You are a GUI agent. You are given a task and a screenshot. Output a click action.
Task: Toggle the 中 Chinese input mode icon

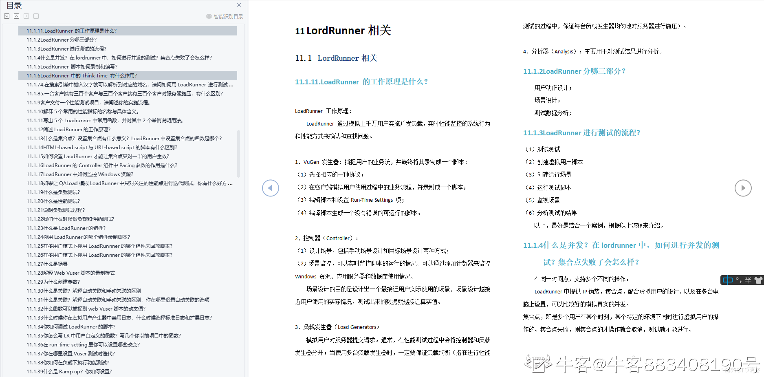coord(727,280)
